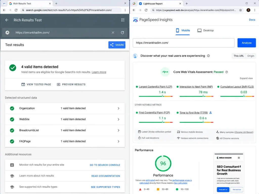Open the Rich Results browser three-dot menu

coord(125,10)
